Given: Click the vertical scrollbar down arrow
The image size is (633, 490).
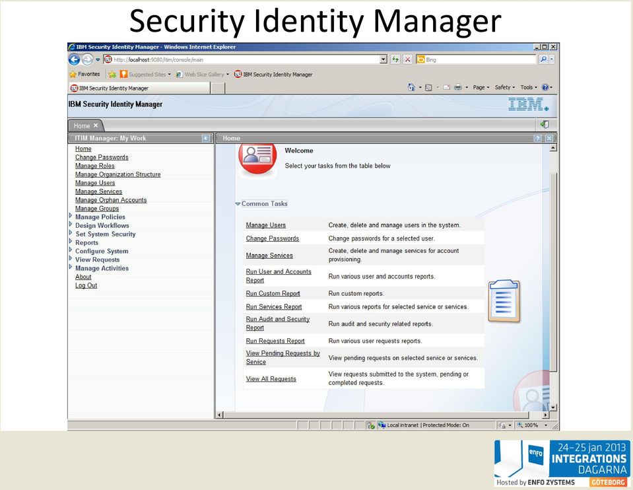Looking at the screenshot, I should tap(553, 407).
